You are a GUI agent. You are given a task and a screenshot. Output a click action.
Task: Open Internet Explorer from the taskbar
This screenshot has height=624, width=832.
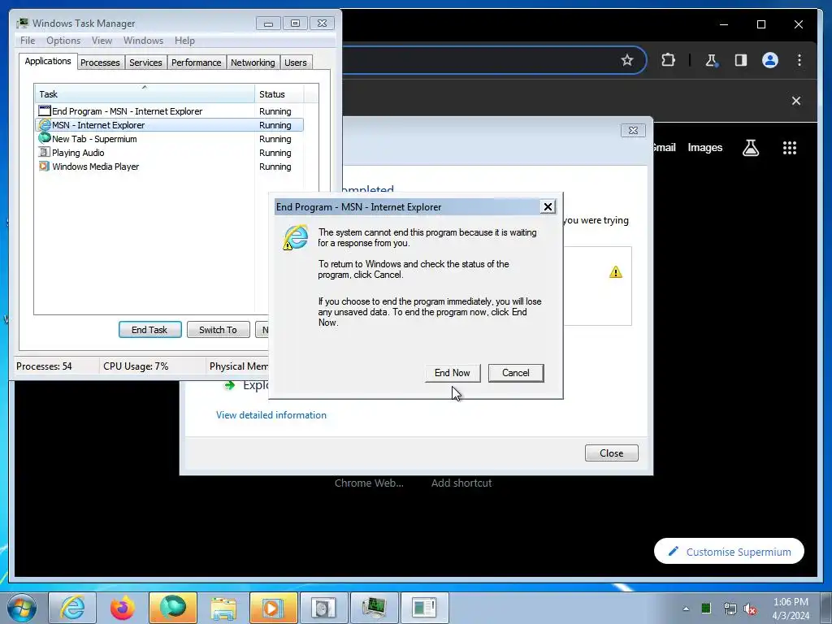72,608
